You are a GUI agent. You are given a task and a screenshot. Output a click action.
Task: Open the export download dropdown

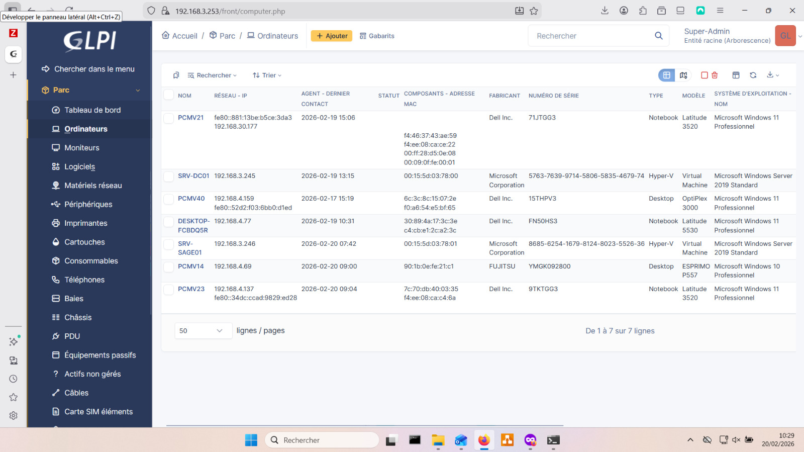773,75
